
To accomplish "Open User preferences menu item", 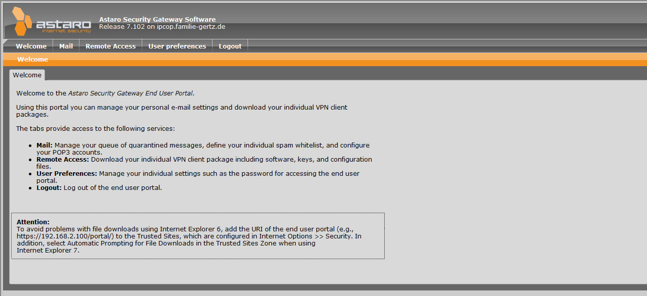I will click(x=177, y=46).
